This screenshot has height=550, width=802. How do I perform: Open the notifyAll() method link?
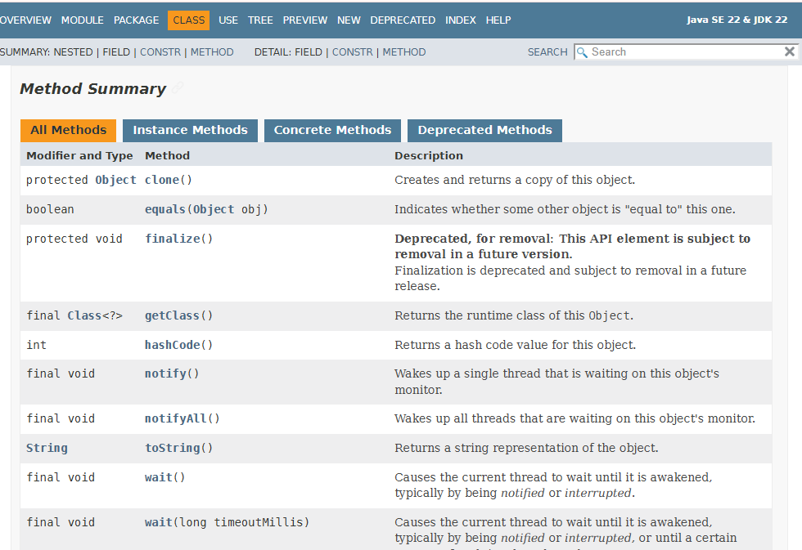pos(175,418)
